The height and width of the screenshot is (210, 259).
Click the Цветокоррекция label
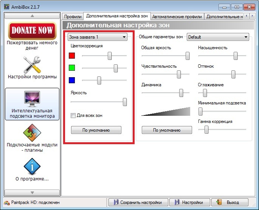[x=87, y=46]
